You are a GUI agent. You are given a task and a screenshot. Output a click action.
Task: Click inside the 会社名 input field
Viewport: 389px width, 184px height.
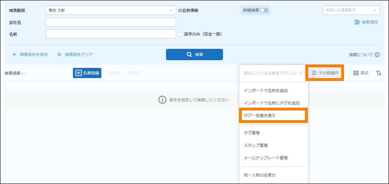pos(110,22)
